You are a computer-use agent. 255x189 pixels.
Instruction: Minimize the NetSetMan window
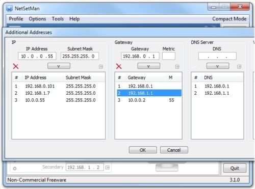(x=214, y=7)
